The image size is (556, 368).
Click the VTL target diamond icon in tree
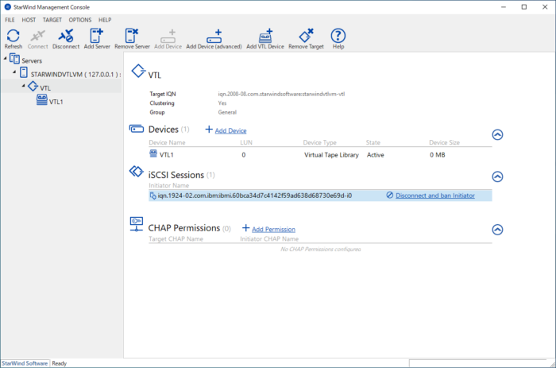(33, 86)
